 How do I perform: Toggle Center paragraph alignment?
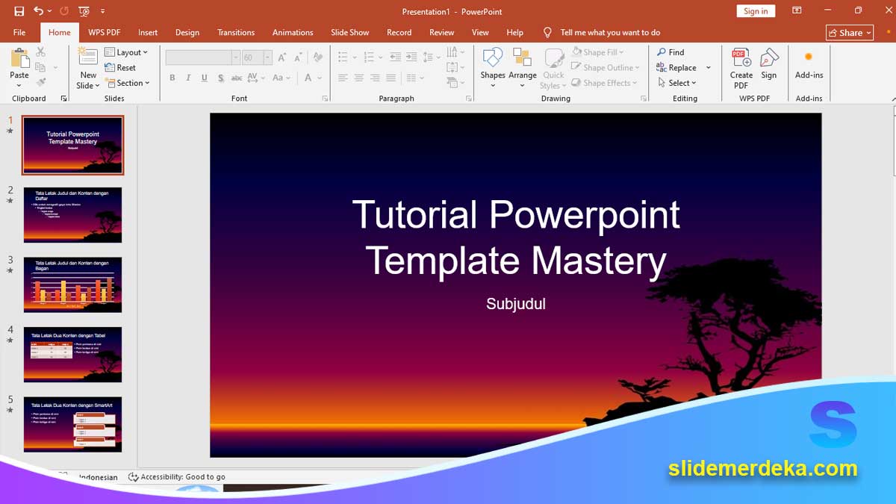359,78
